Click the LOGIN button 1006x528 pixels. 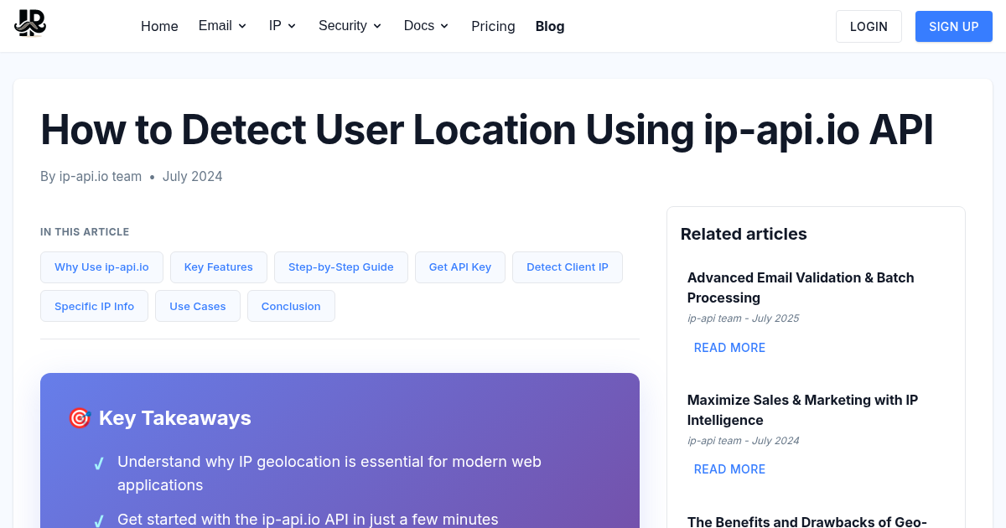click(x=869, y=26)
